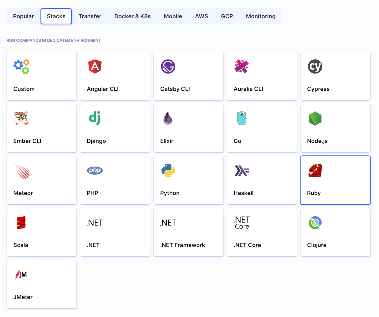The width and height of the screenshot is (379, 317).
Task: Click the "Ruby" label text
Action: [x=314, y=193]
